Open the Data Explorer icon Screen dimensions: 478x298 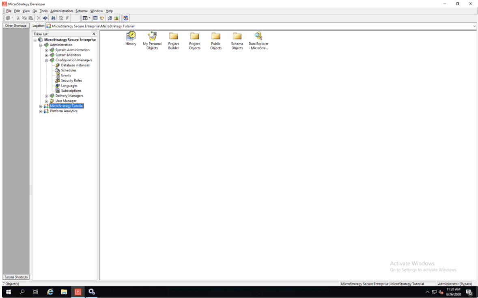click(258, 36)
